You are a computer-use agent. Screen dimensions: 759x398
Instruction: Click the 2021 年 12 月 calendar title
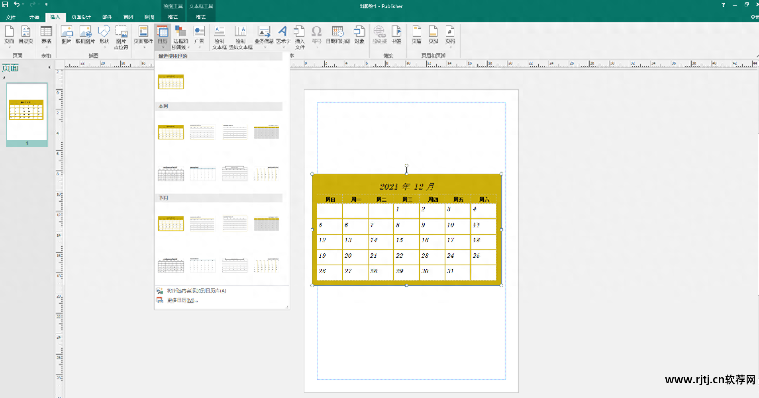pyautogui.click(x=406, y=186)
